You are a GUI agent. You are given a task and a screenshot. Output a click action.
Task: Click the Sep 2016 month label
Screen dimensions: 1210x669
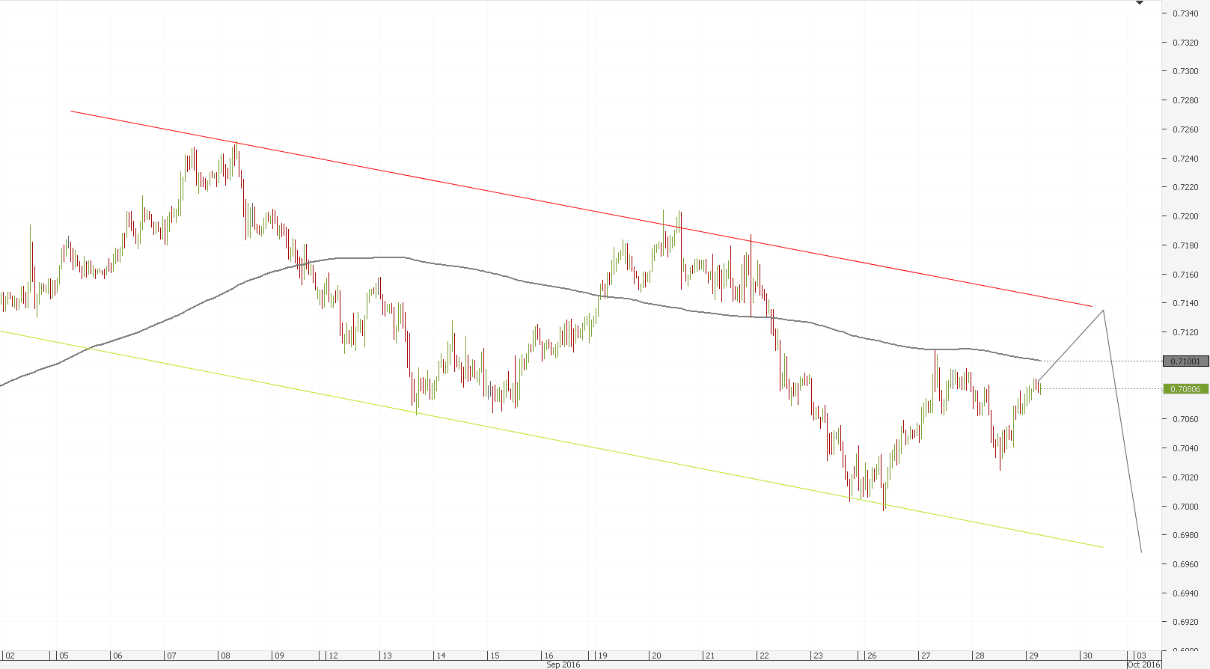tap(563, 665)
